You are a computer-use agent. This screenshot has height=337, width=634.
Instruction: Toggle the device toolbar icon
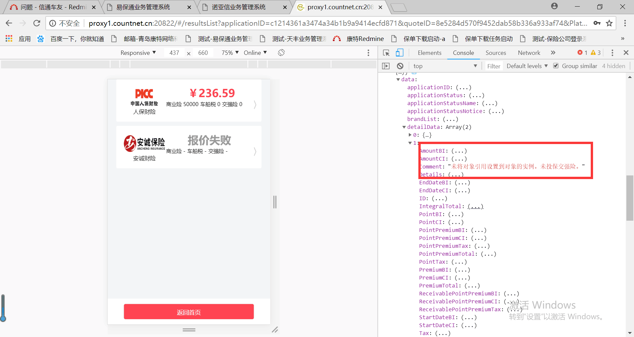pyautogui.click(x=400, y=53)
